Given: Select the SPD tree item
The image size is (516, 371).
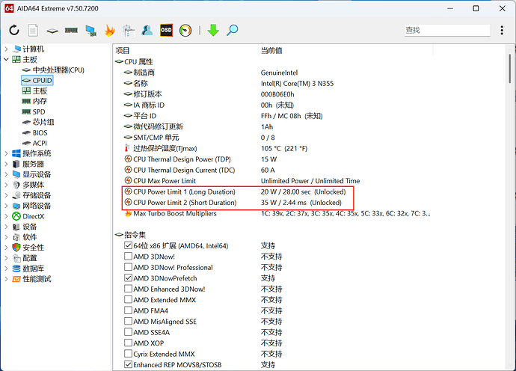Looking at the screenshot, I should (x=38, y=111).
